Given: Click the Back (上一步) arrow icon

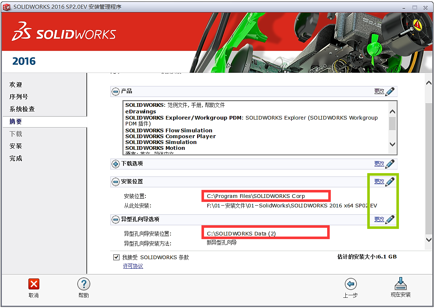Looking at the screenshot, I should (350, 284).
